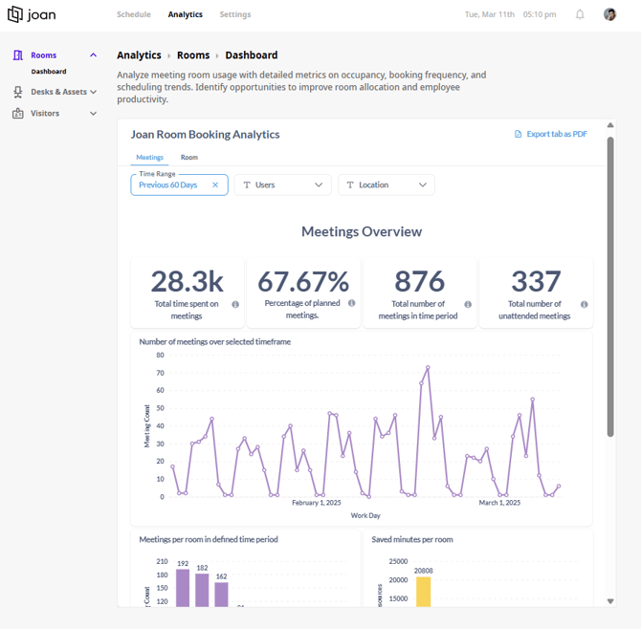Open the notifications bell
The height and width of the screenshot is (629, 641).
pos(580,14)
